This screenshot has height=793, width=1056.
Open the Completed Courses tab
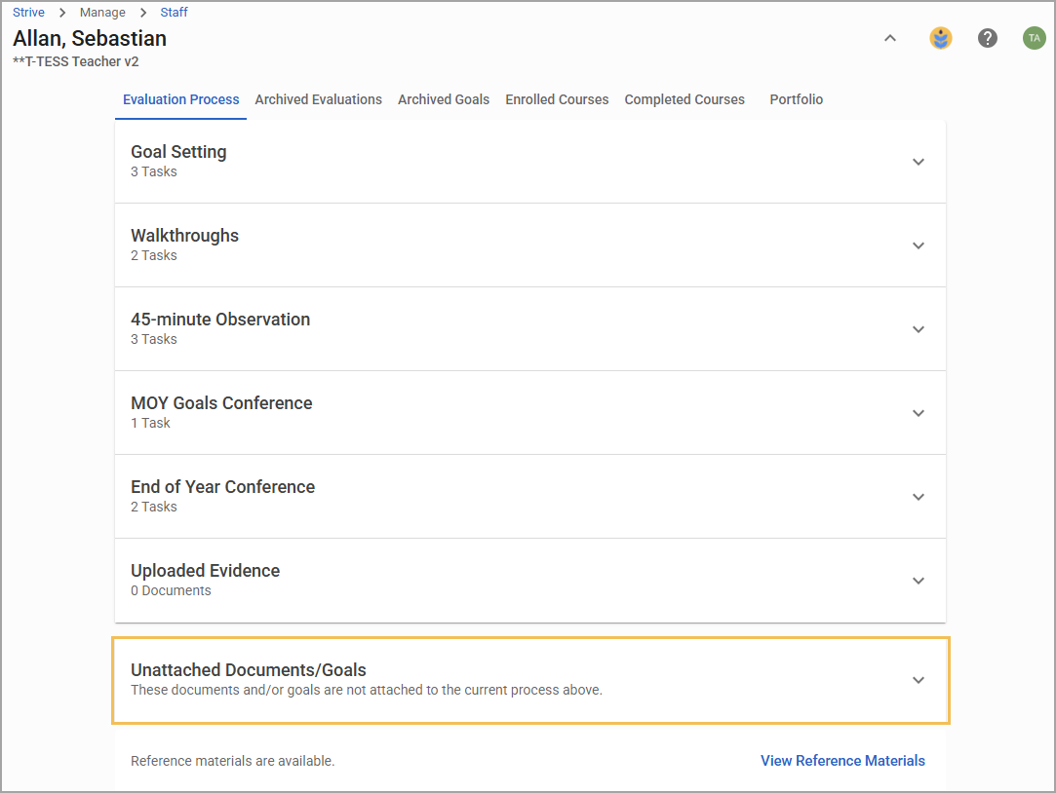pyautogui.click(x=684, y=99)
